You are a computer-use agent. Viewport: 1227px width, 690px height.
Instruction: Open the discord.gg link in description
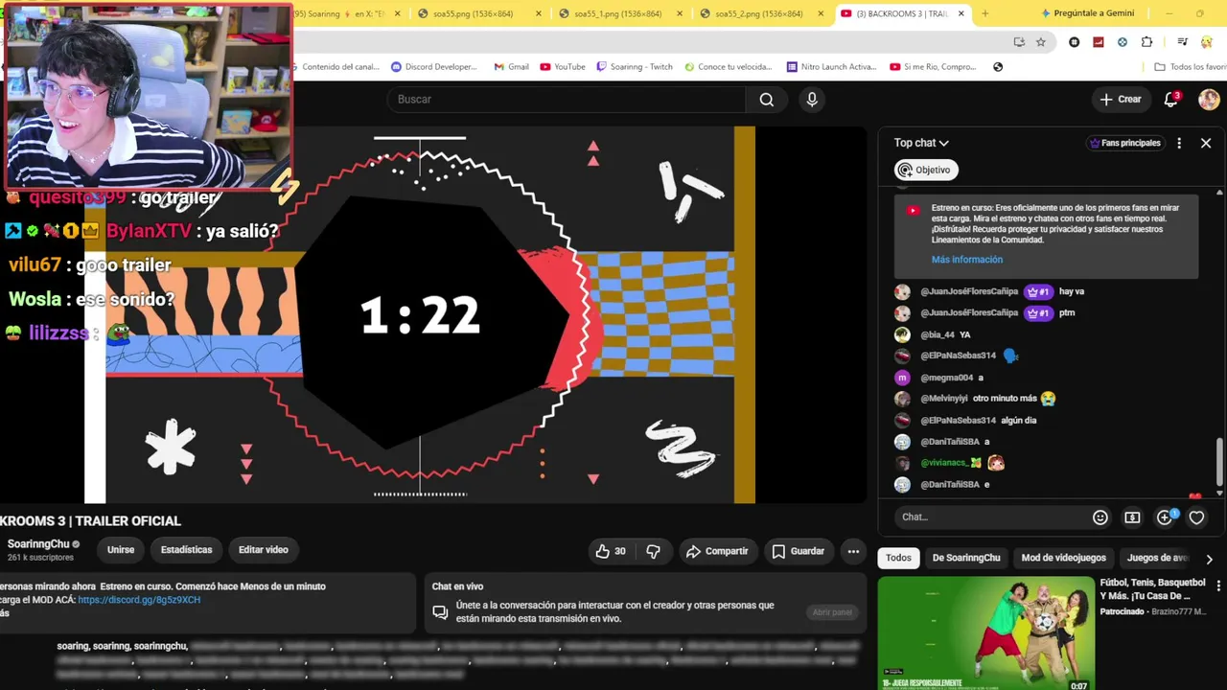pos(139,600)
